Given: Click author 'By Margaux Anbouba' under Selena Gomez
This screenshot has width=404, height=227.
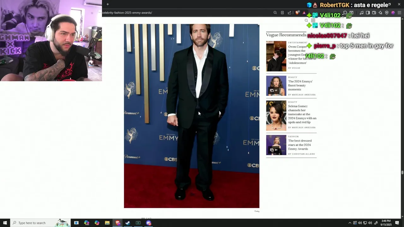Looking at the screenshot, I should (302, 128).
